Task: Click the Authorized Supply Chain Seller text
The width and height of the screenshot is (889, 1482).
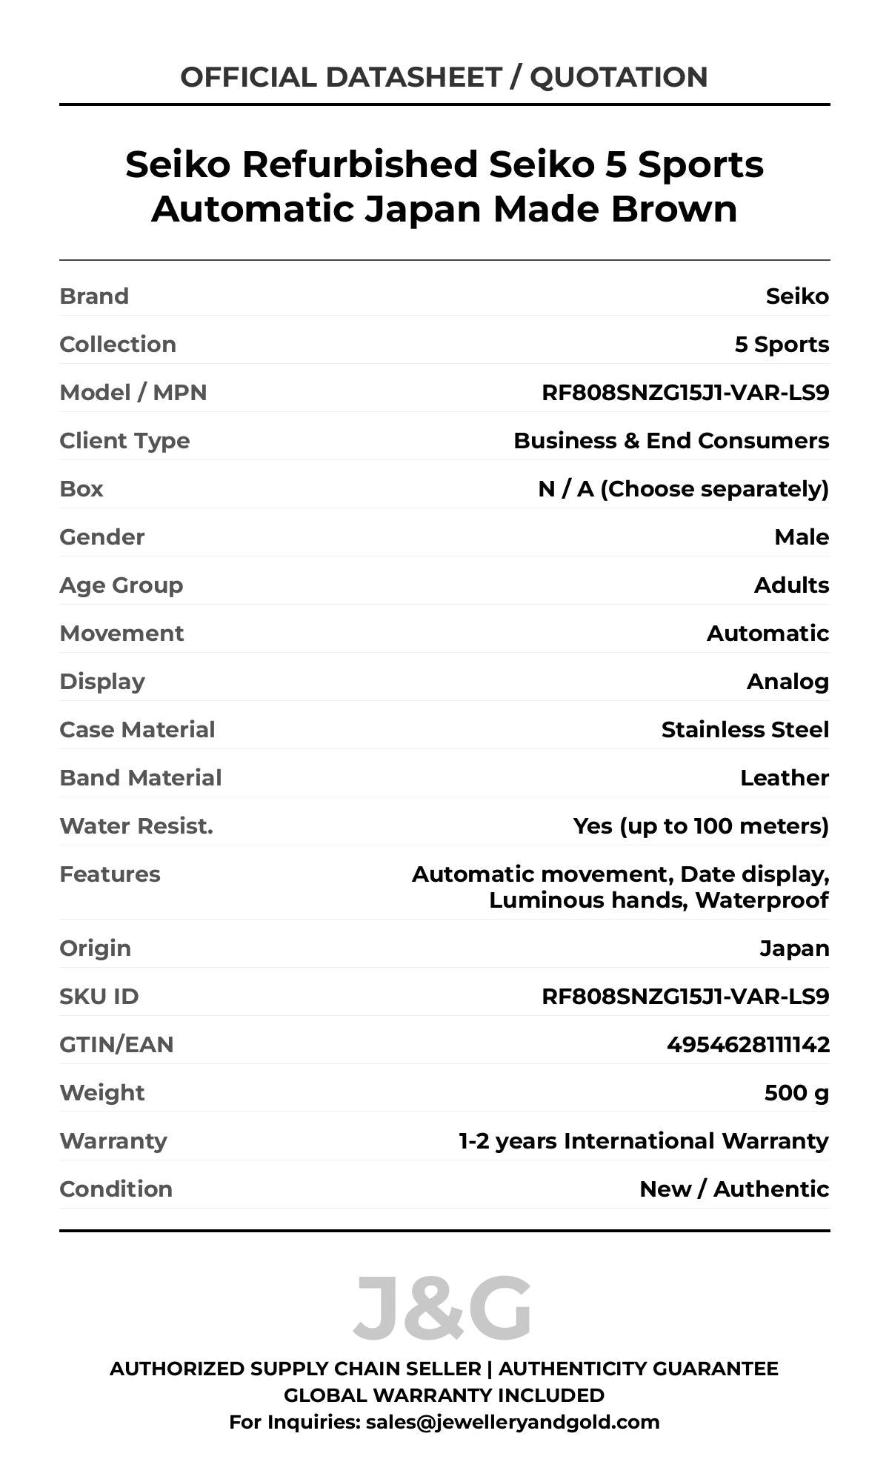Action: [x=295, y=1369]
